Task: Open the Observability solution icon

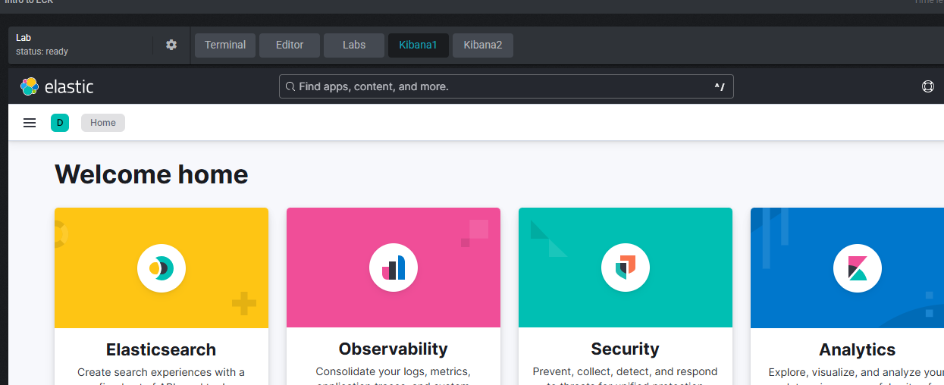Action: [394, 268]
